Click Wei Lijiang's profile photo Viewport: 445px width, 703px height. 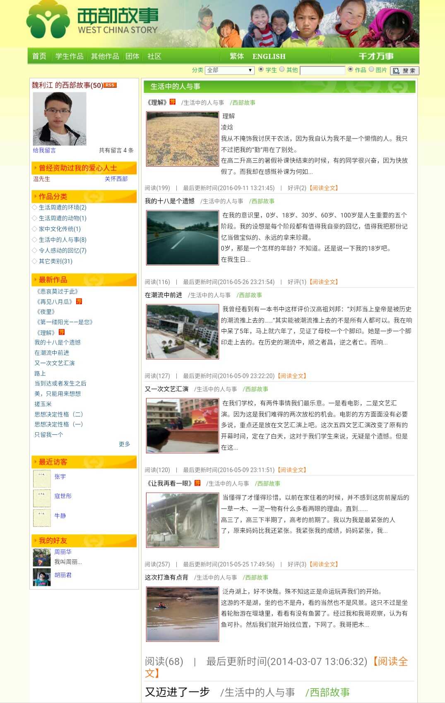pyautogui.click(x=60, y=118)
